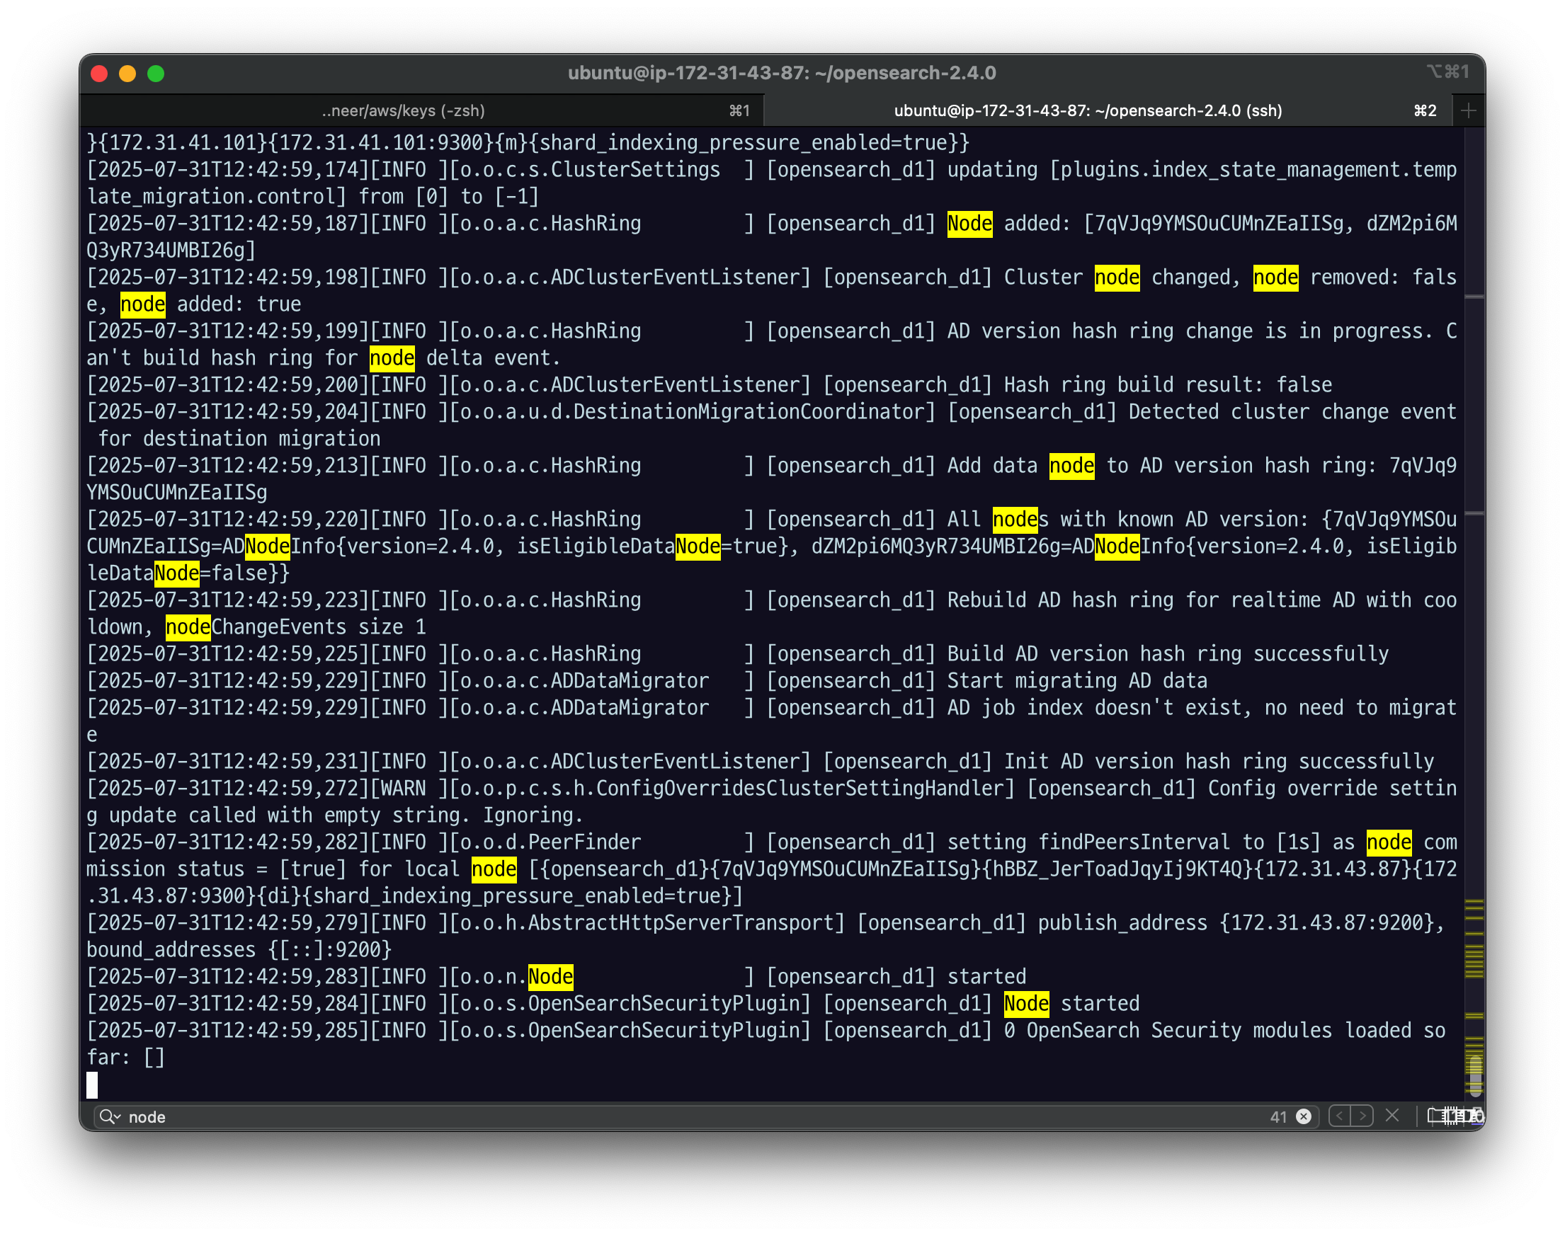Go to next search match
The image size is (1565, 1236).
(x=1363, y=1116)
